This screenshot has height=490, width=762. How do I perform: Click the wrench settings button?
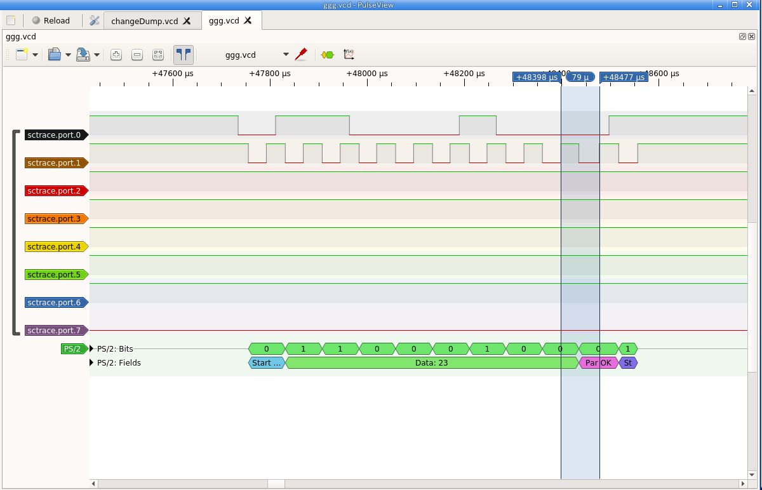pos(94,20)
